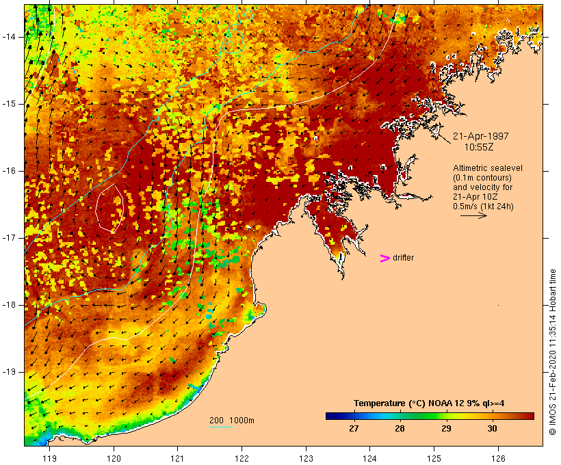Click the closed white sea-level contour oval
Image resolution: width=561 pixels, height=465 pixels.
pyautogui.click(x=109, y=209)
